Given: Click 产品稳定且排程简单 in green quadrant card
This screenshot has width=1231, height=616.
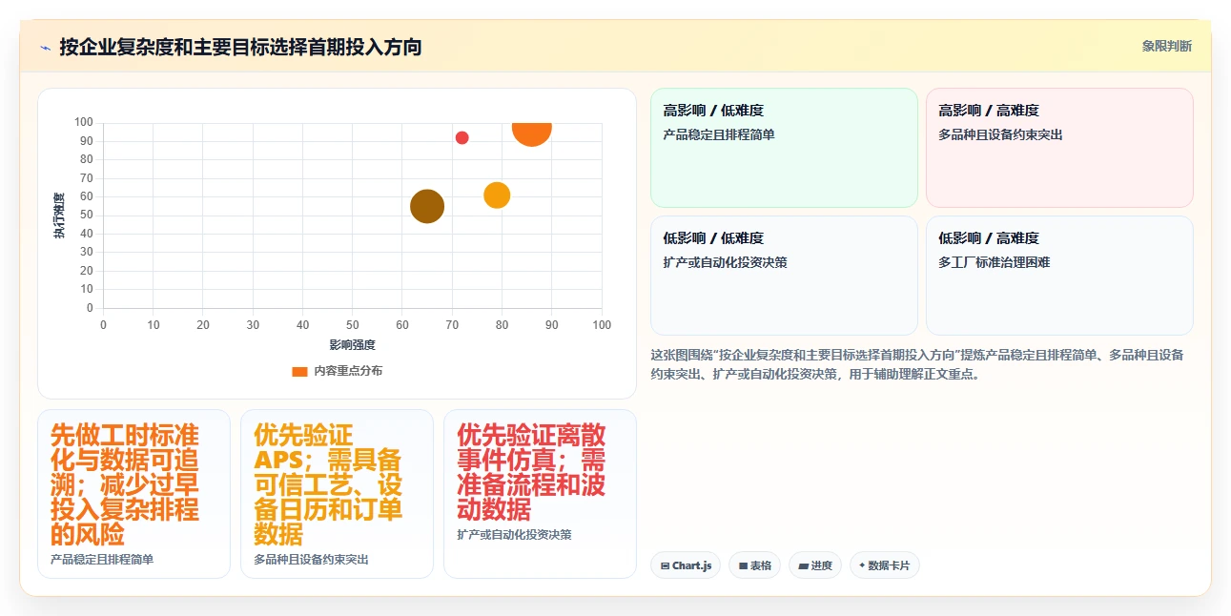Looking at the screenshot, I should 719,134.
